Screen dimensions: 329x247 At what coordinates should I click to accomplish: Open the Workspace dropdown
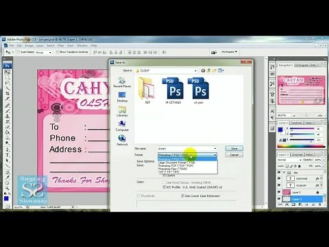229,52
